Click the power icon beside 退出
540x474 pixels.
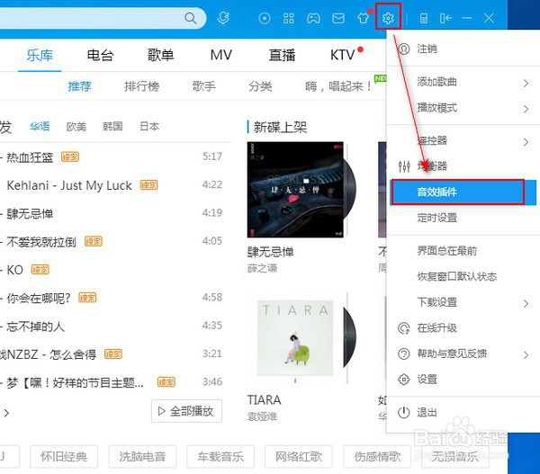point(403,412)
